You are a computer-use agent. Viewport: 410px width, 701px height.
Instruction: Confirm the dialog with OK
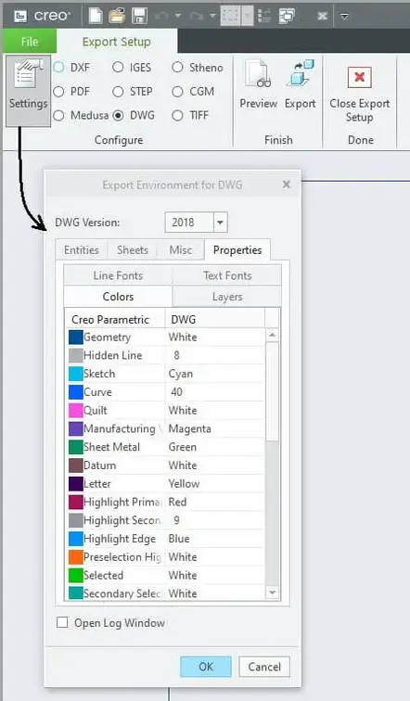(x=206, y=667)
